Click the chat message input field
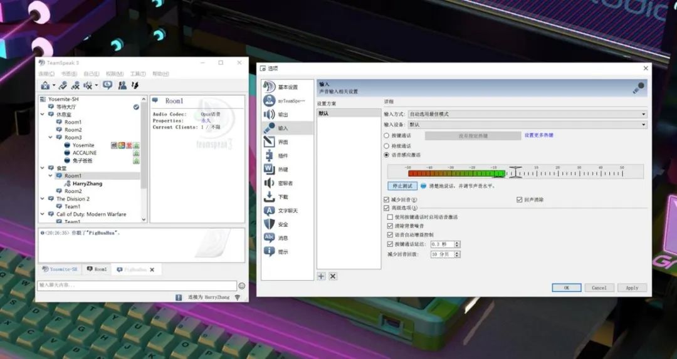The height and width of the screenshot is (359, 677). pos(137,286)
